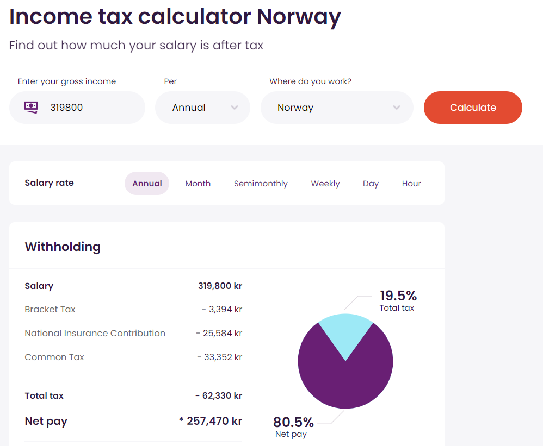This screenshot has height=446, width=543.
Task: Open the Norway work location dropdown
Action: tap(326, 108)
